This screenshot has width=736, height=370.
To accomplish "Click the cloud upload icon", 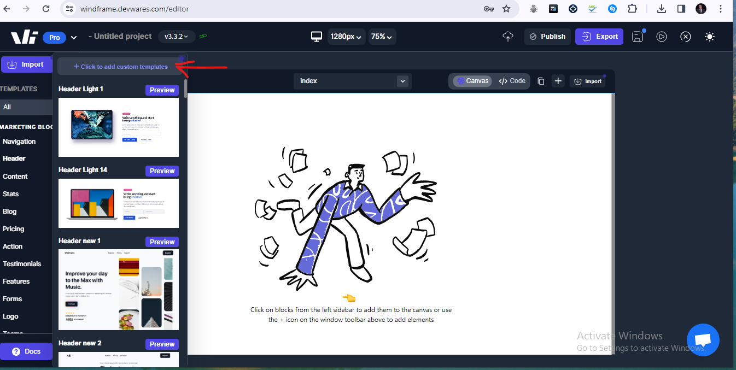I will [x=508, y=37].
